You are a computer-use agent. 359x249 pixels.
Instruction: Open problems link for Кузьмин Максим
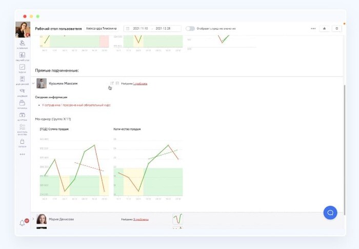140,83
